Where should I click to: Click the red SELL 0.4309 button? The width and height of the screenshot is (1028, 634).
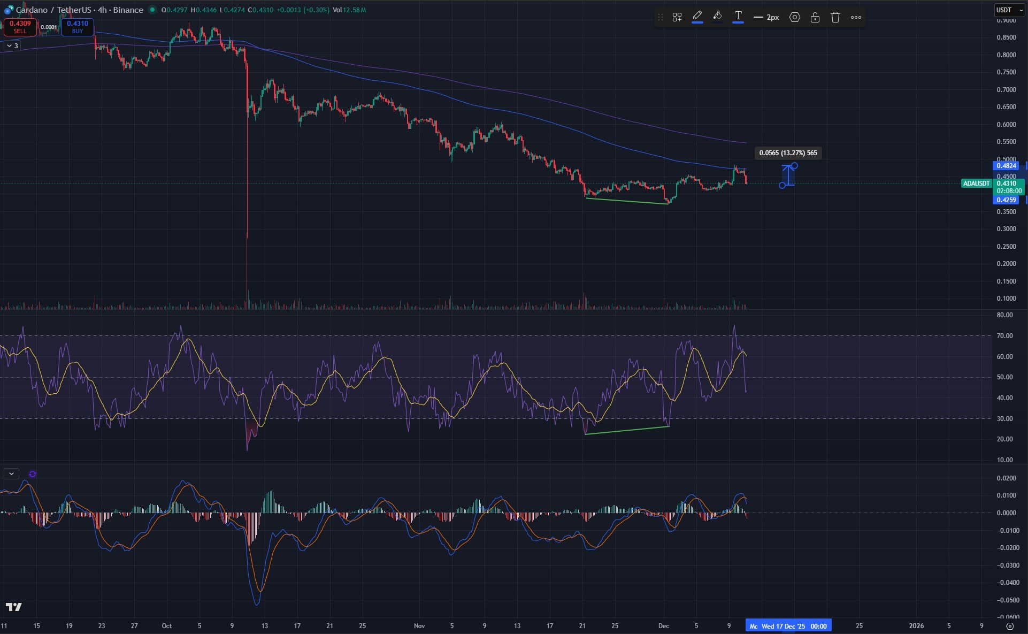click(x=20, y=27)
